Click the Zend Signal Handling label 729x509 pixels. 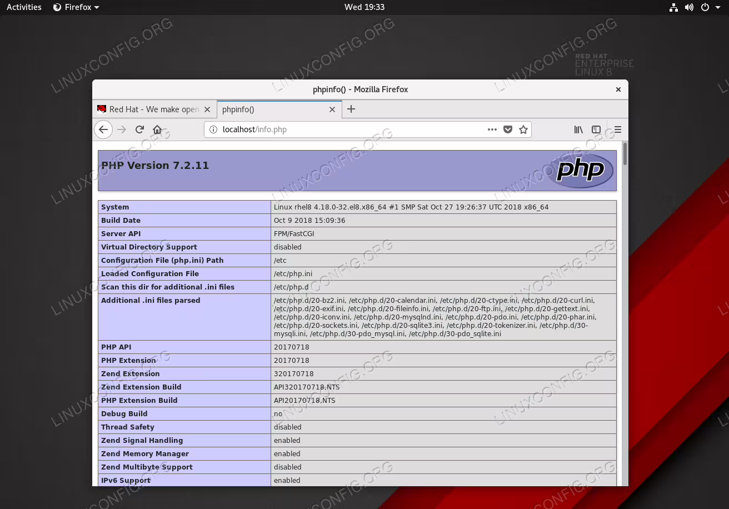[142, 441]
